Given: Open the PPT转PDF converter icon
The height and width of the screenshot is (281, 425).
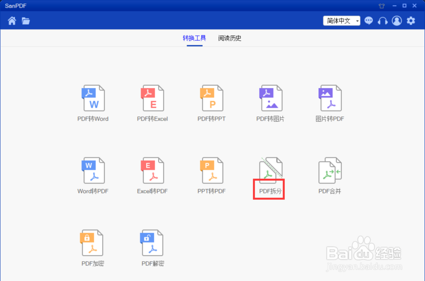Looking at the screenshot, I should [x=211, y=170].
